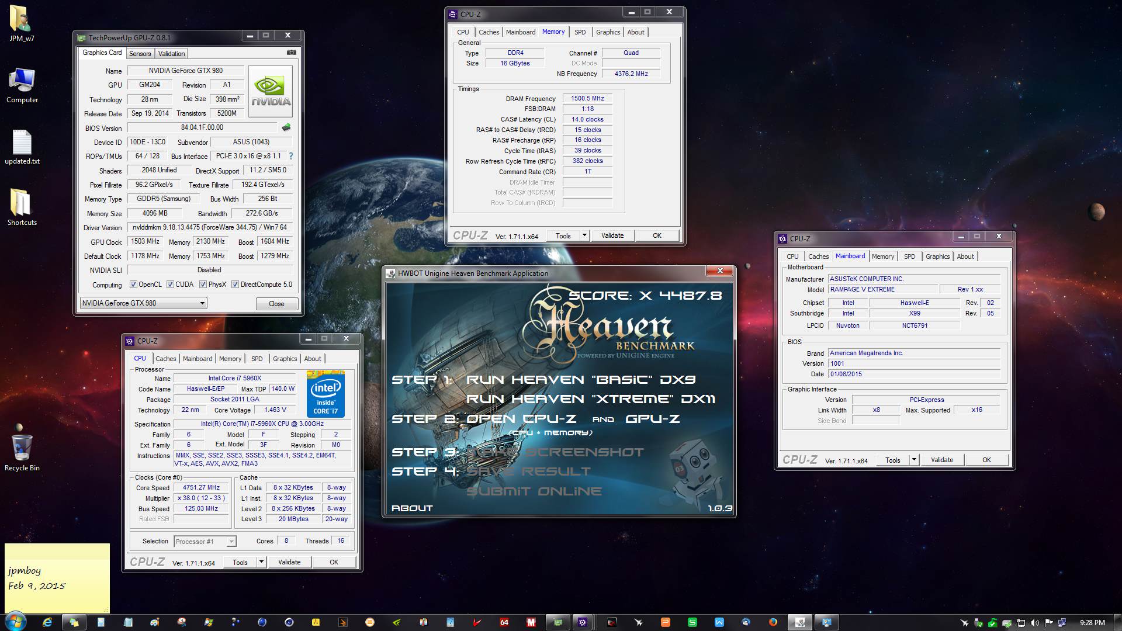The width and height of the screenshot is (1122, 631).
Task: Open the orange P taskbar application
Action: click(x=666, y=622)
